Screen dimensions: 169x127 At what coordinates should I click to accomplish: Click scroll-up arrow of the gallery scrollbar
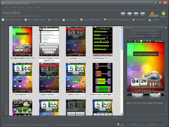click(x=122, y=28)
